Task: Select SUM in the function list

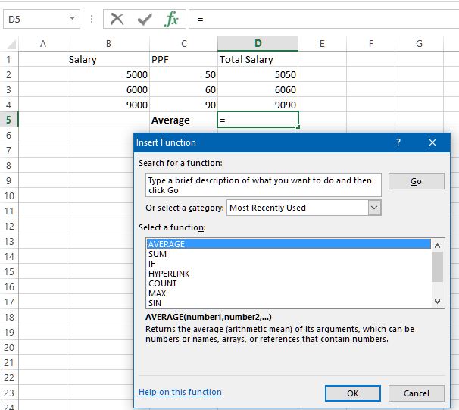Action: (289, 254)
